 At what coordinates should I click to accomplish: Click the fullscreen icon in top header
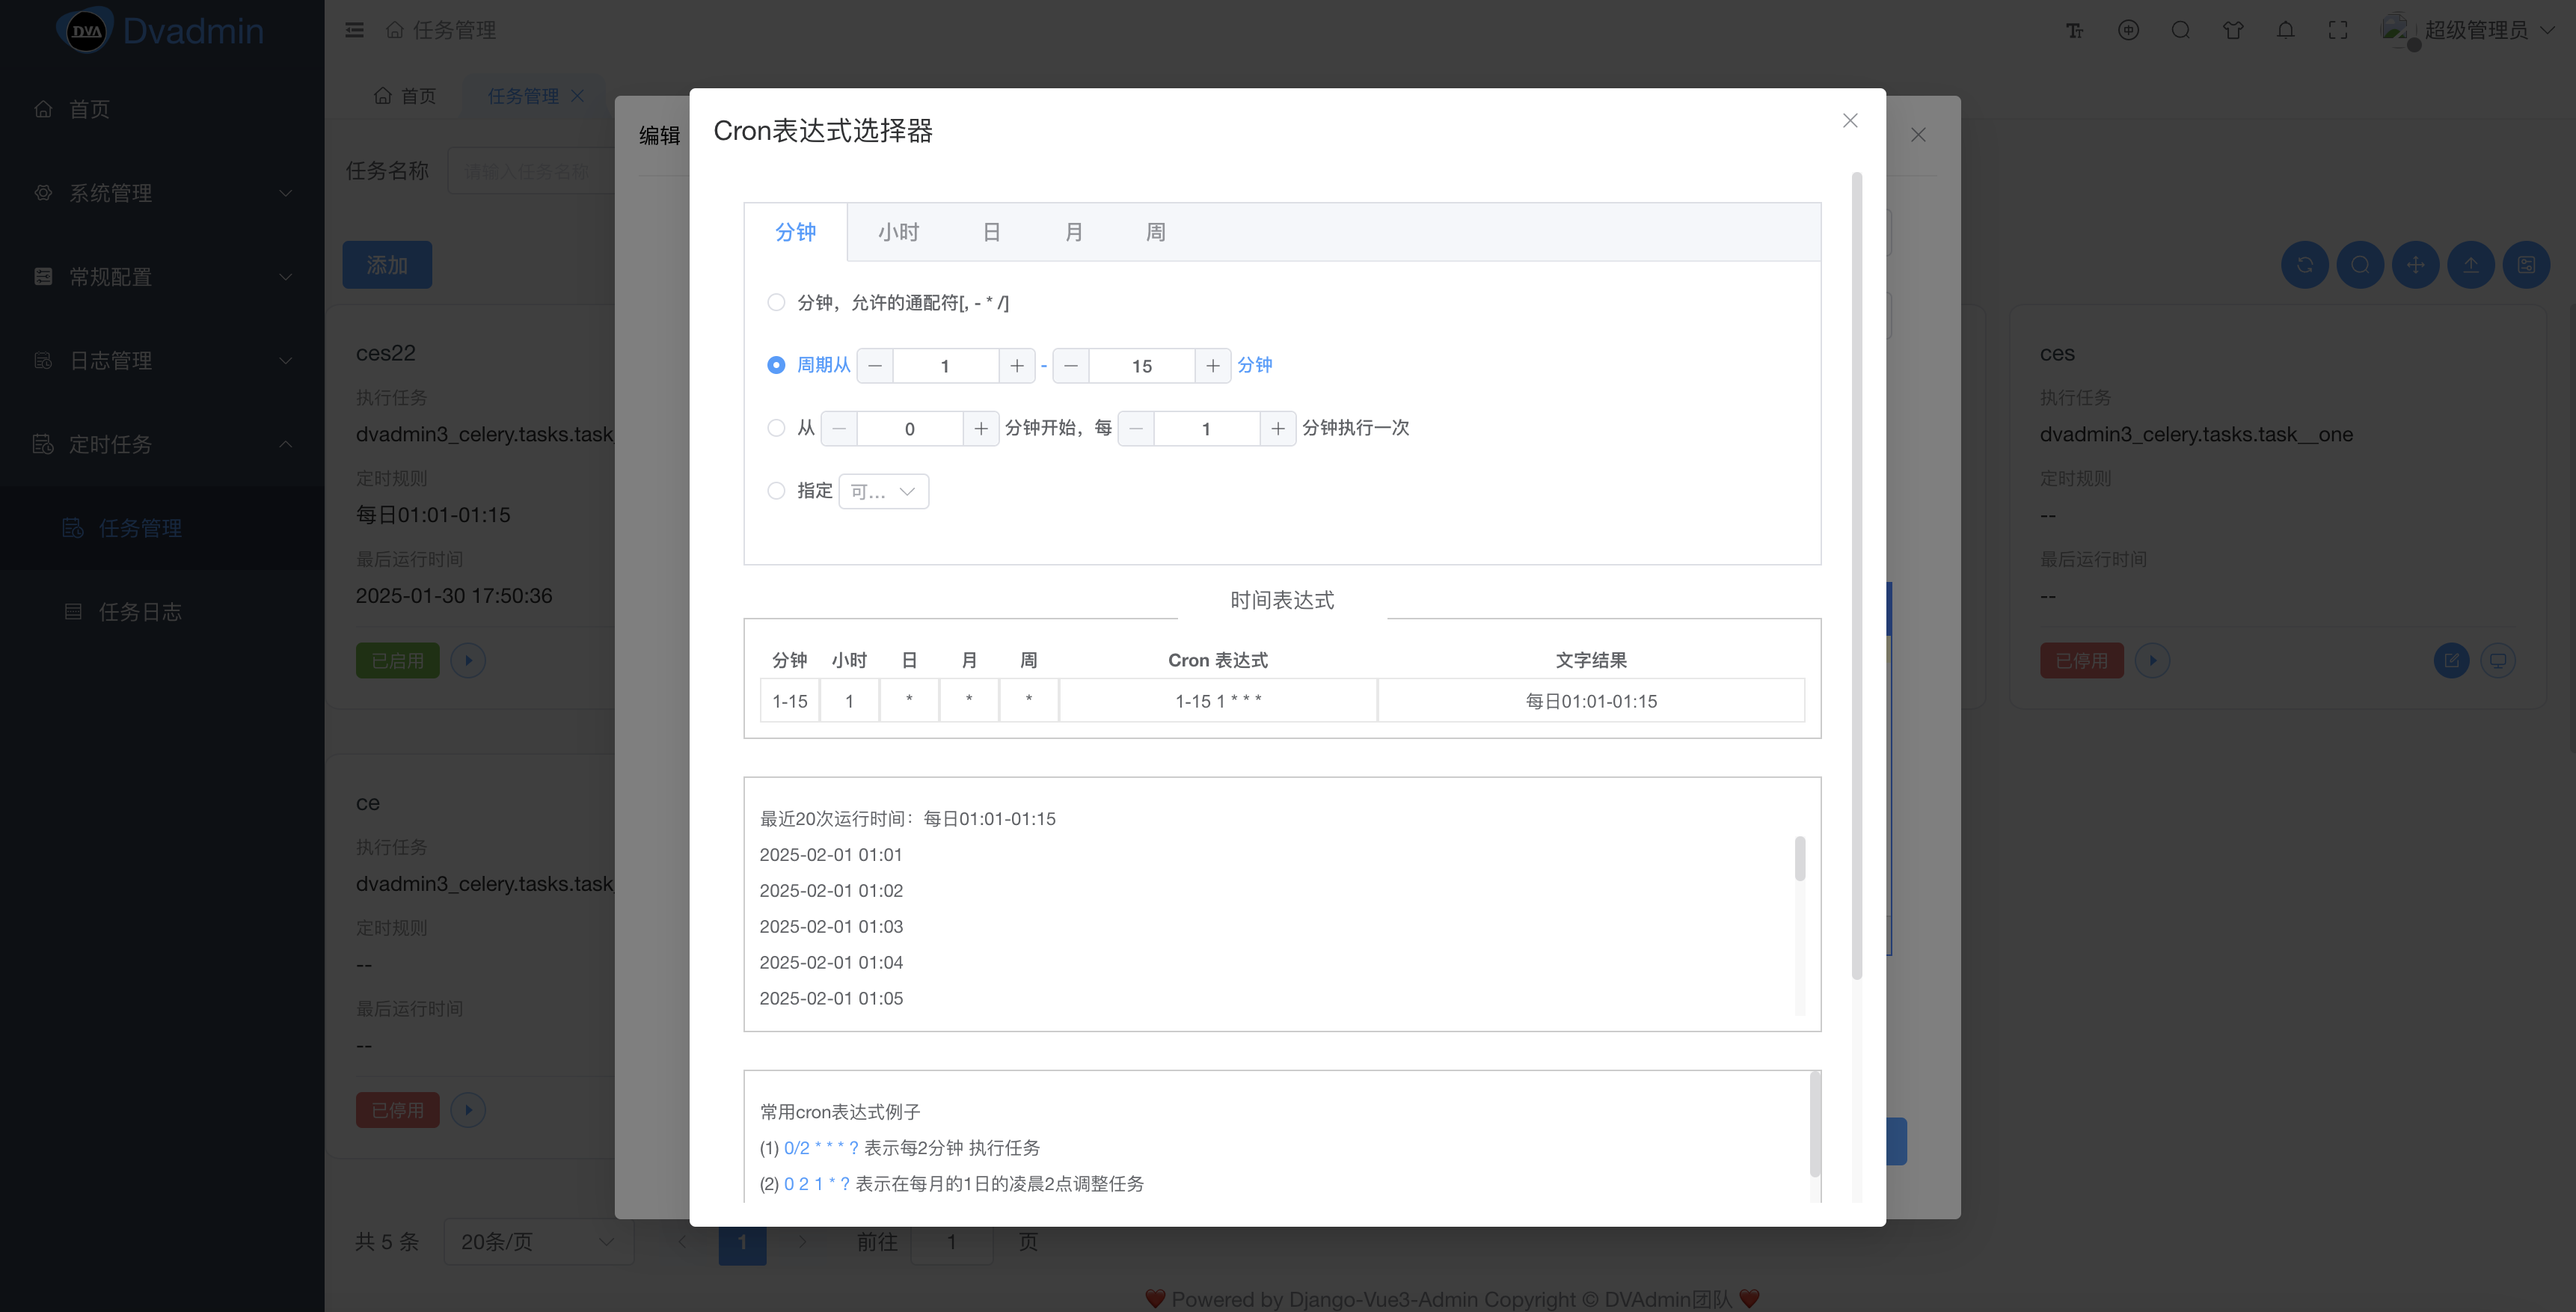(x=2337, y=30)
